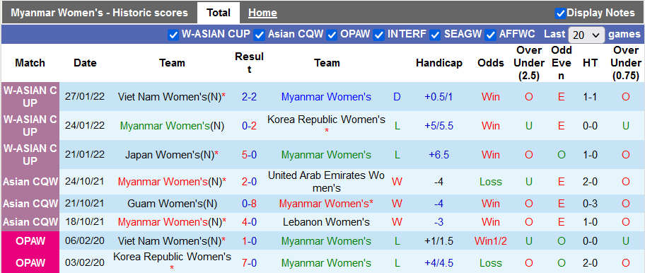Click the Handicap column header
This screenshot has height=273, width=645.
[x=439, y=63]
